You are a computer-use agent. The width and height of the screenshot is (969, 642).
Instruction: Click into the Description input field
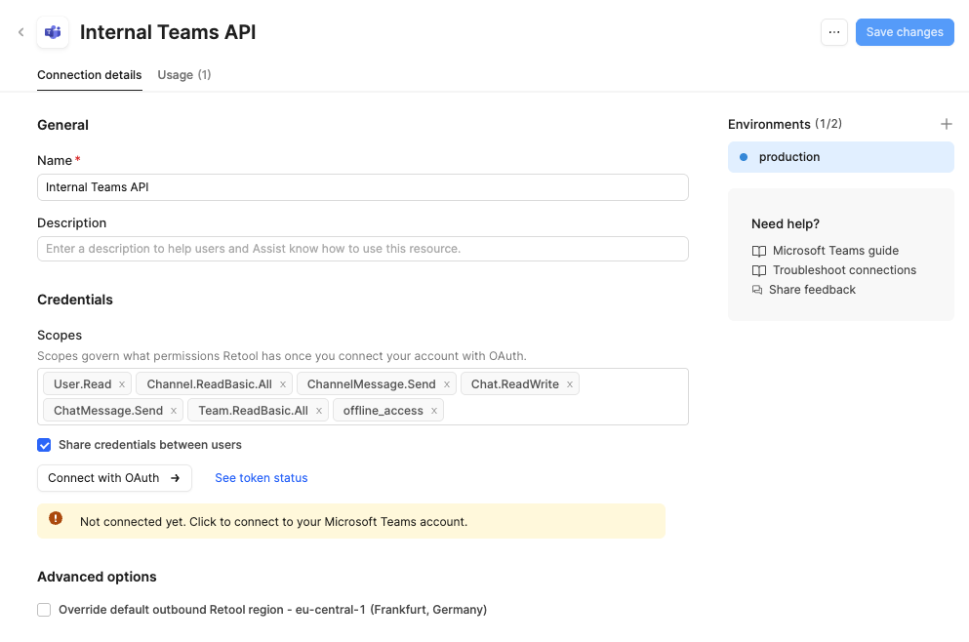[x=362, y=249]
